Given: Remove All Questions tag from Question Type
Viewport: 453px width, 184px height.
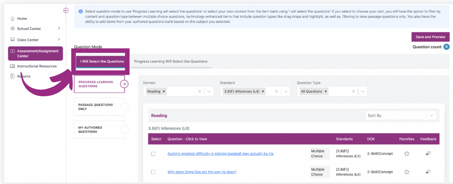Looking at the screenshot, I should tap(325, 91).
